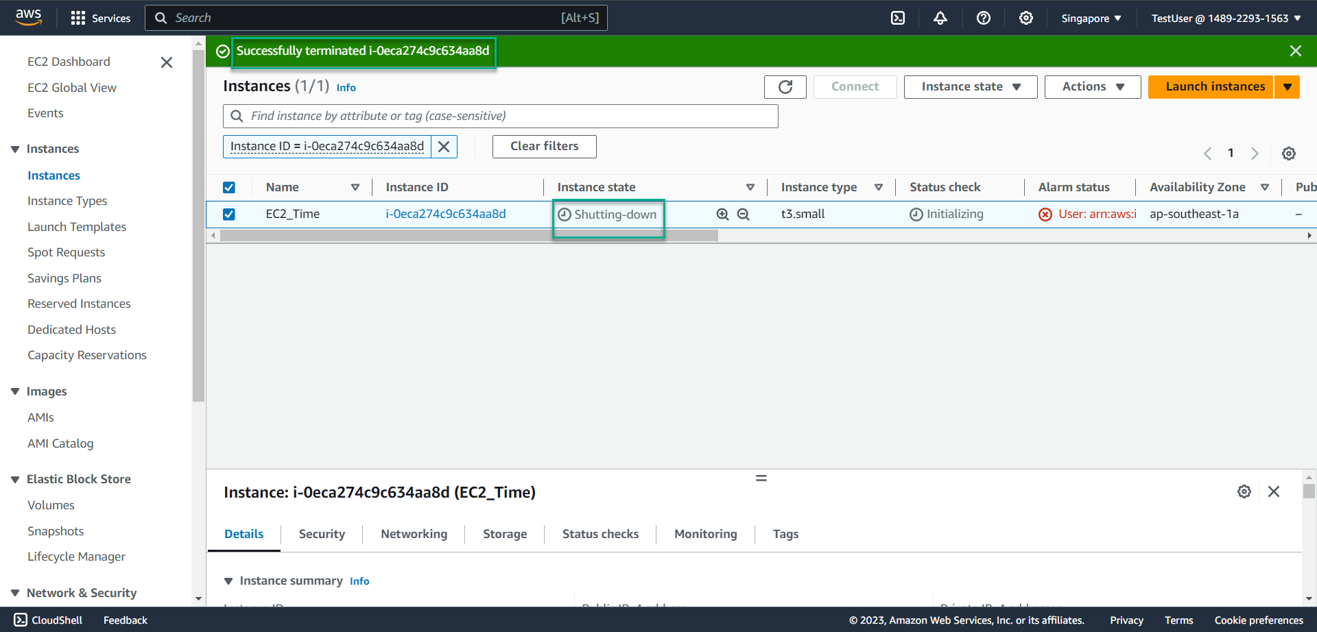Go to EC2 Dashboard in sidebar
Screen dimensions: 1317x632
(x=69, y=62)
